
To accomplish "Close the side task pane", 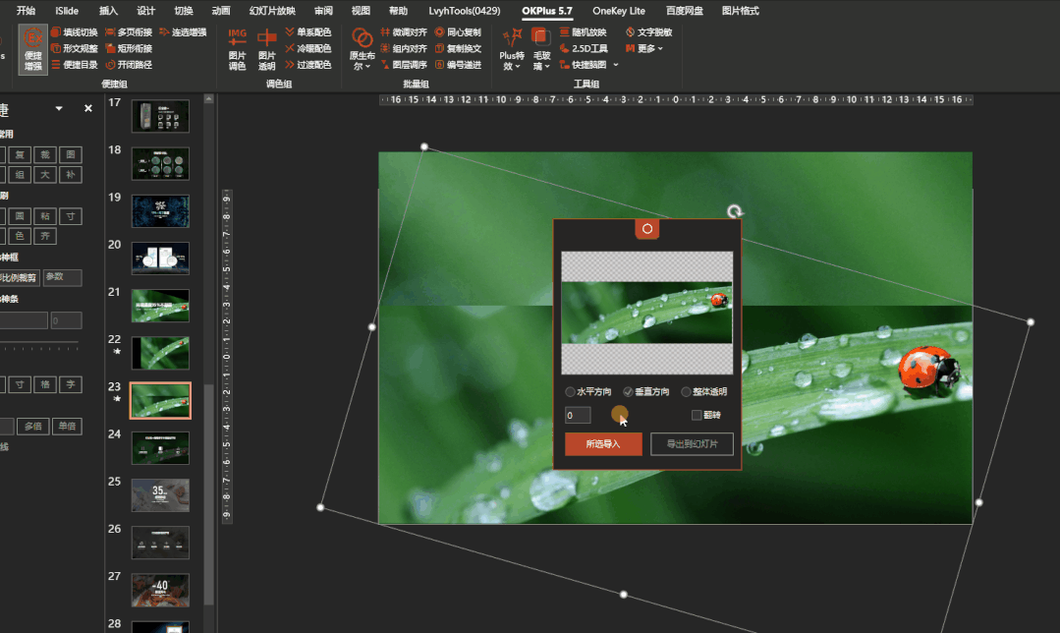I will 87,108.
